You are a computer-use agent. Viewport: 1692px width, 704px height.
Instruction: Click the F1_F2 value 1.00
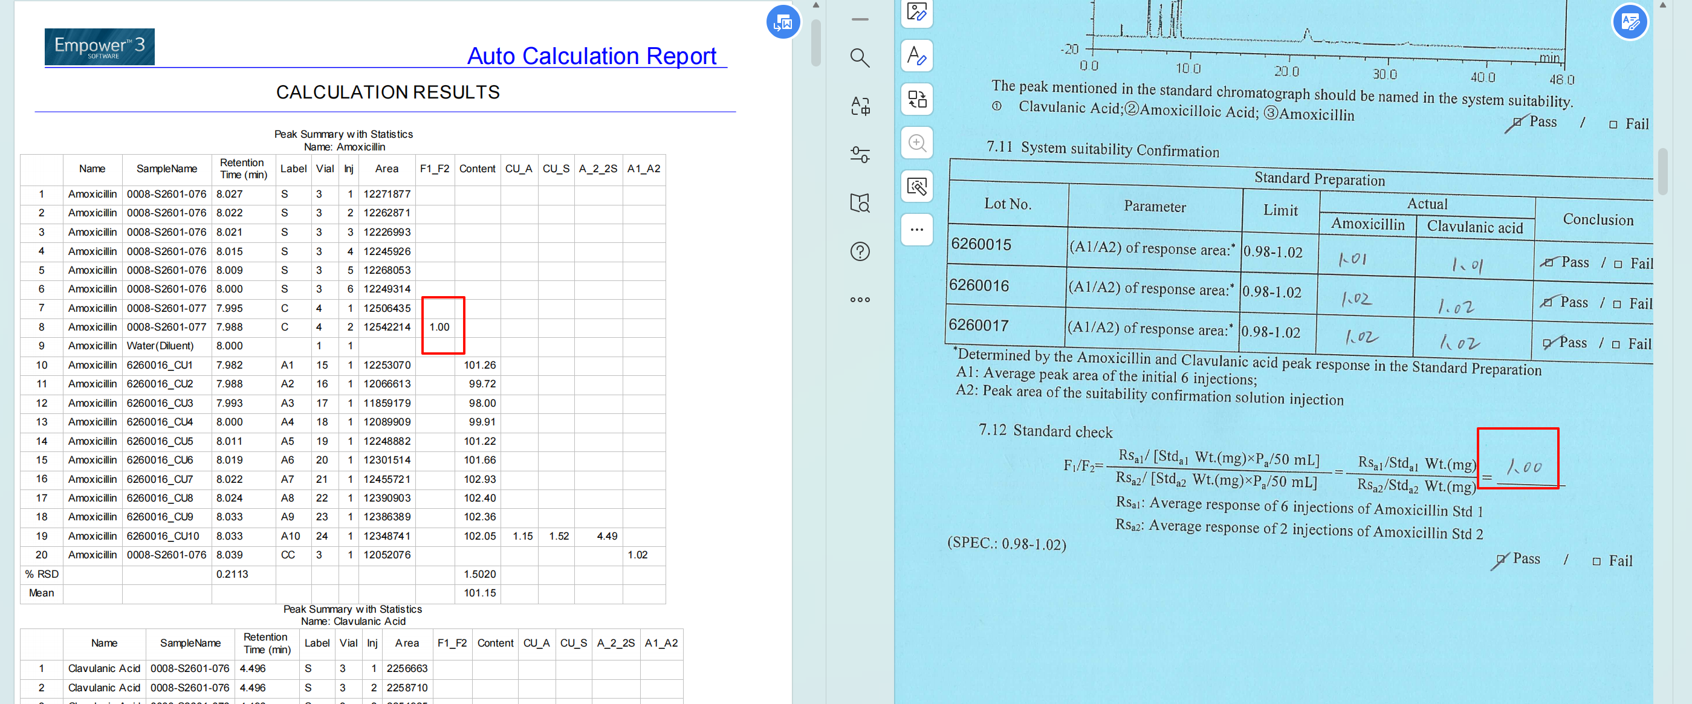[439, 327]
